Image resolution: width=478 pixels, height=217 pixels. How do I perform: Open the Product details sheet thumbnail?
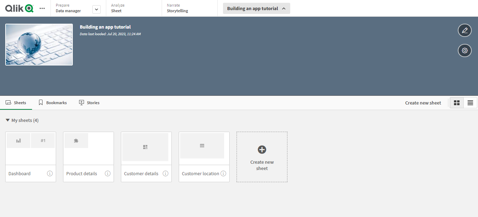[88, 148]
